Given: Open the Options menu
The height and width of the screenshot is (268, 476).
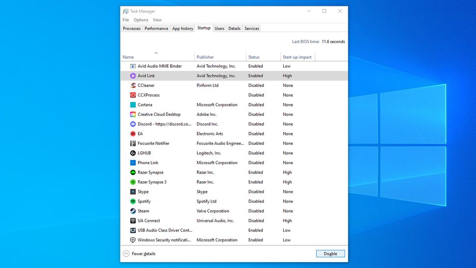Looking at the screenshot, I should pos(141,20).
